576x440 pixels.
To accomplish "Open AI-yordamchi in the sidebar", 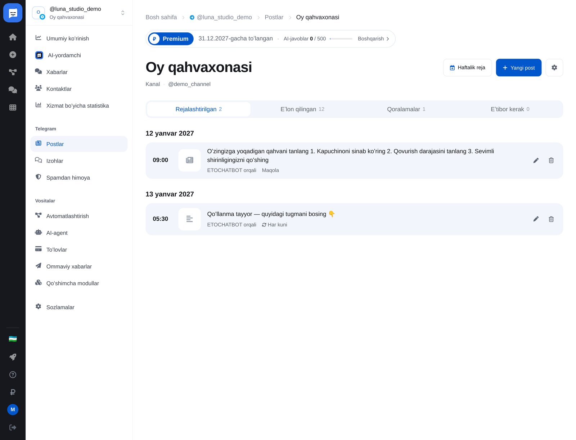I will coord(79,55).
